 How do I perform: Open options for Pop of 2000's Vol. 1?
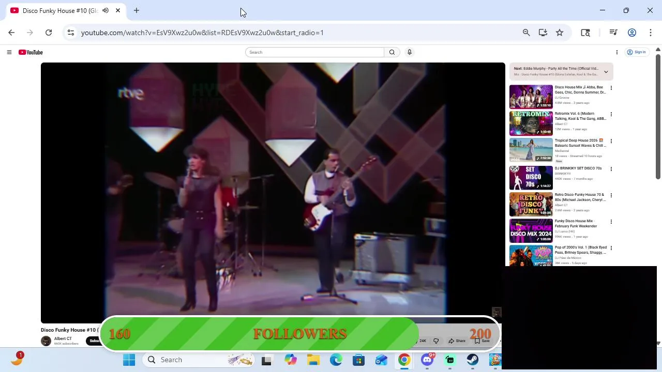[x=611, y=248]
